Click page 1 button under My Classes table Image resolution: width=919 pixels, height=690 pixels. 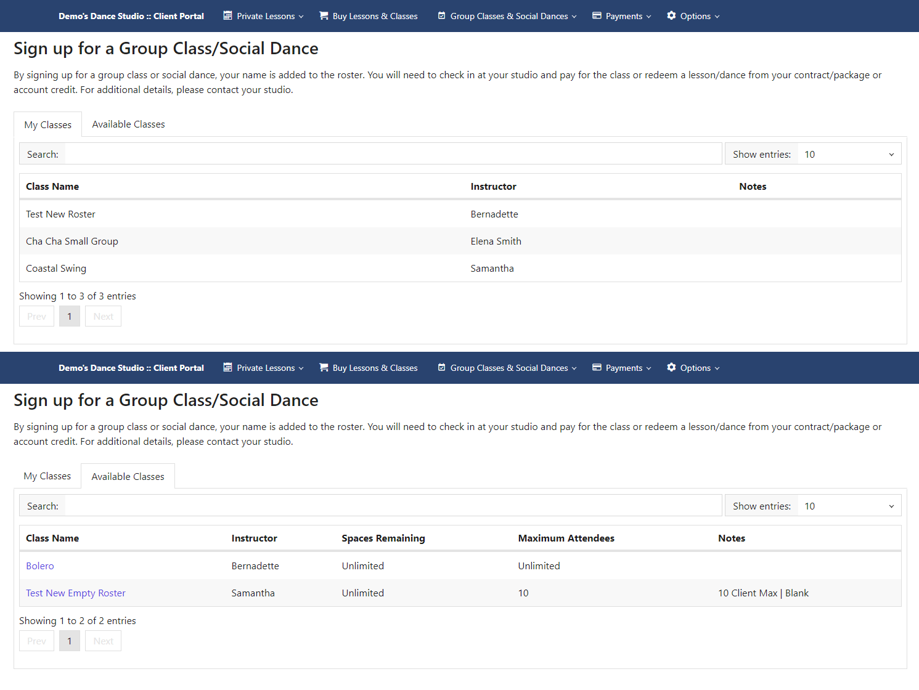tap(70, 316)
